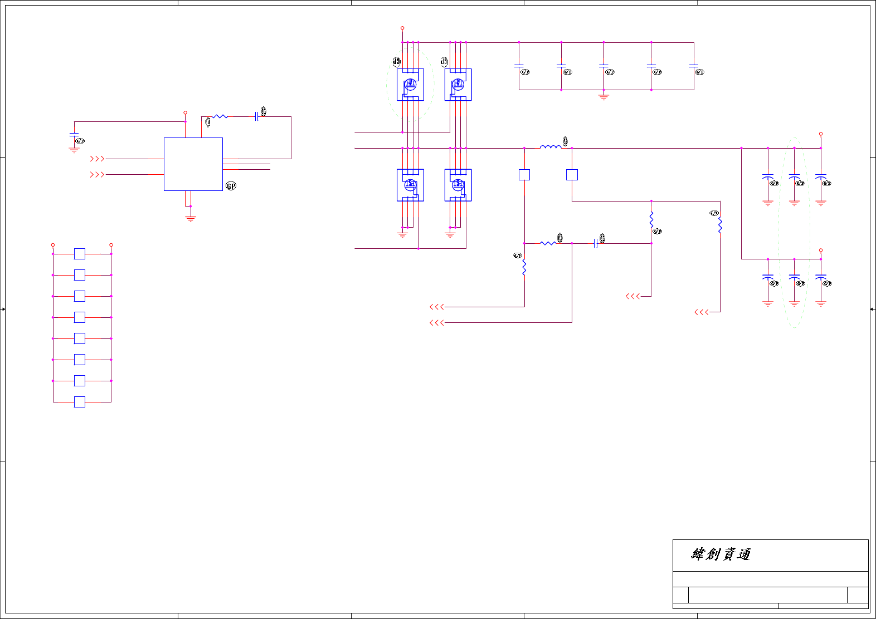Click the resistor symbol above the IC block
876x619 pixels.
(x=220, y=116)
